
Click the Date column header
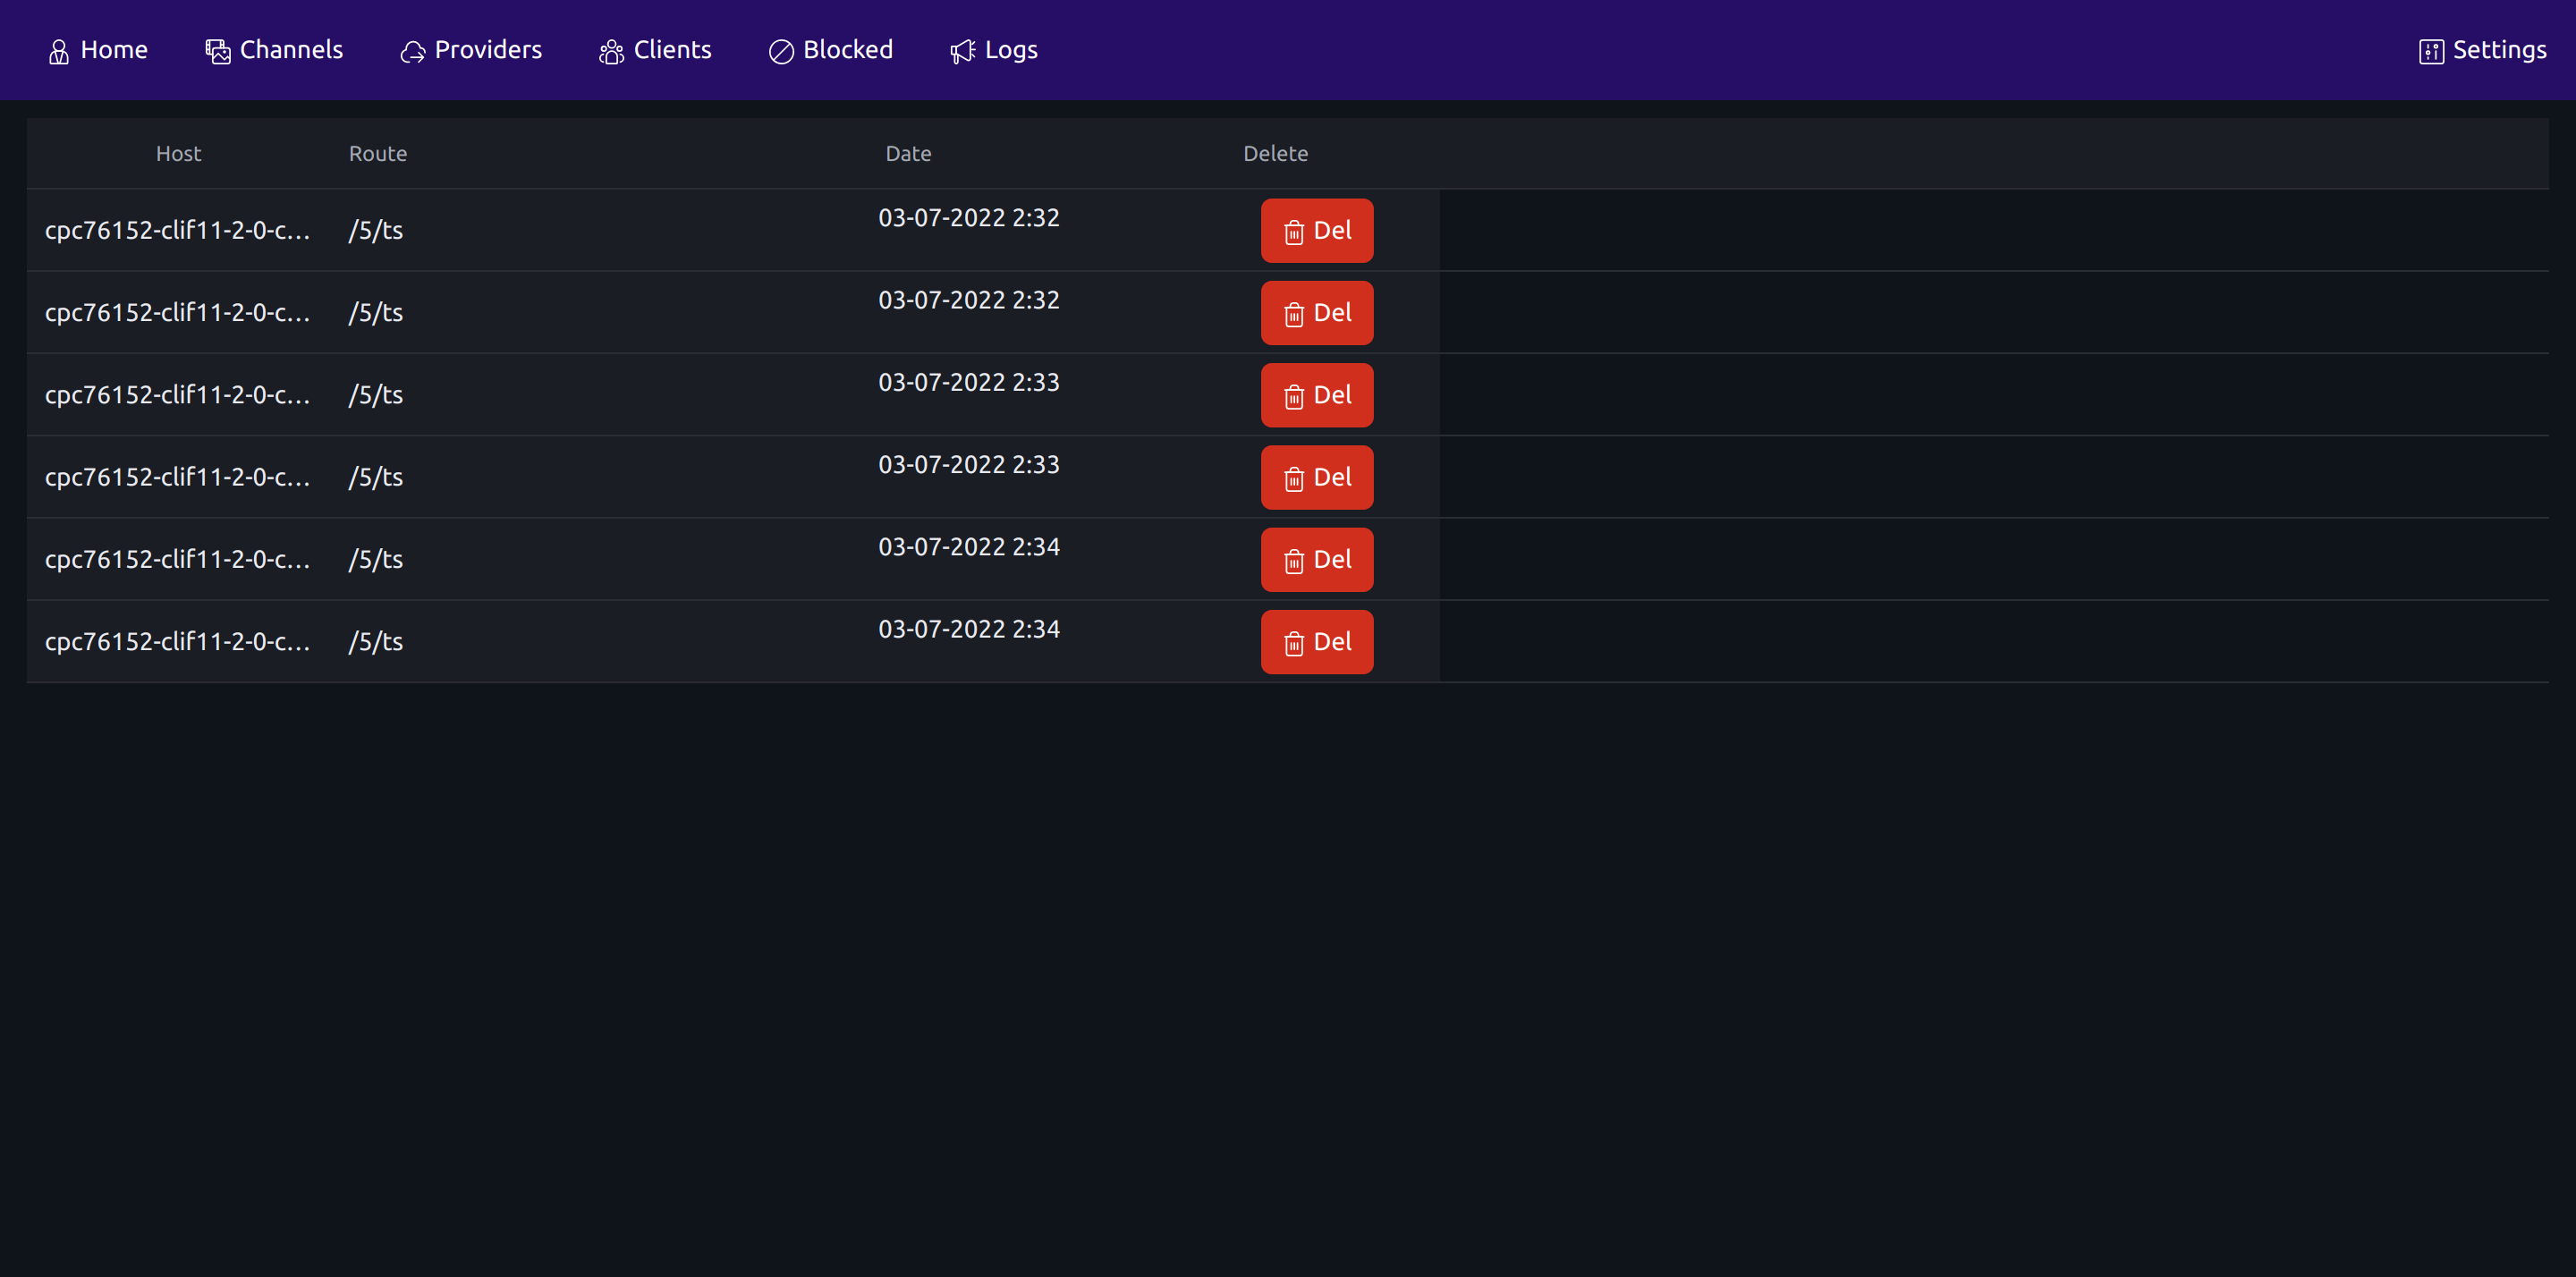pyautogui.click(x=908, y=153)
